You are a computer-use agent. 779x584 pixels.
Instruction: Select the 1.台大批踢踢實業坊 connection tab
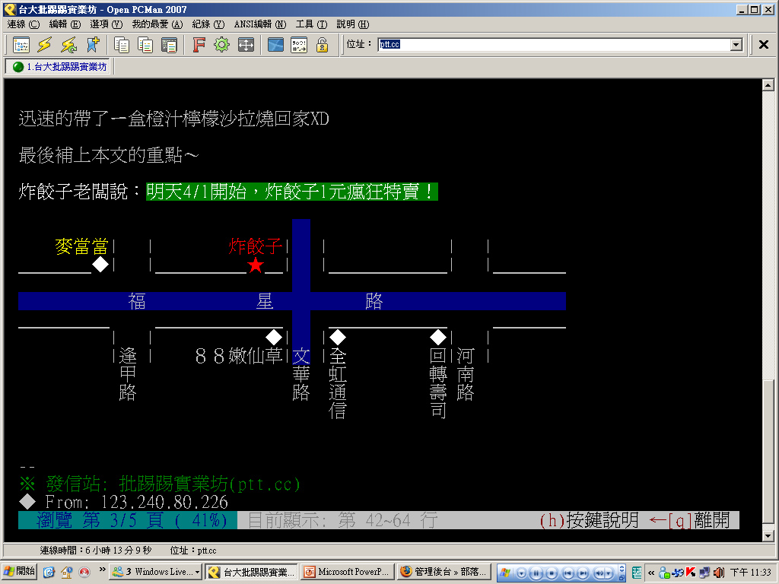point(59,67)
